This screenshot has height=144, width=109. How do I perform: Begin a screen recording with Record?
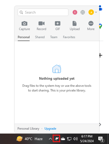(x=41, y=24)
